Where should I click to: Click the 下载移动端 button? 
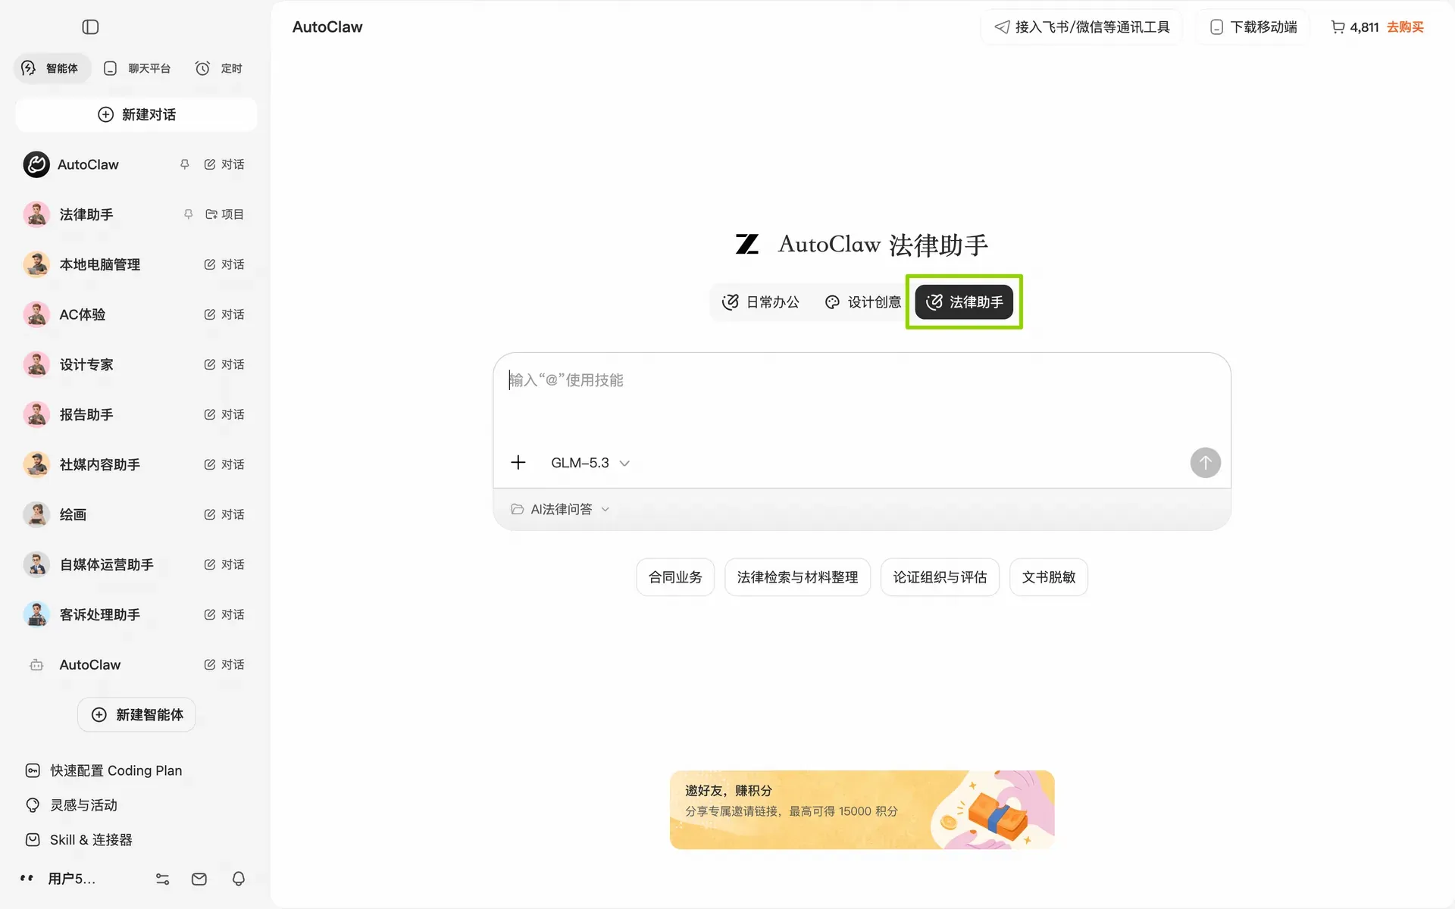point(1253,27)
